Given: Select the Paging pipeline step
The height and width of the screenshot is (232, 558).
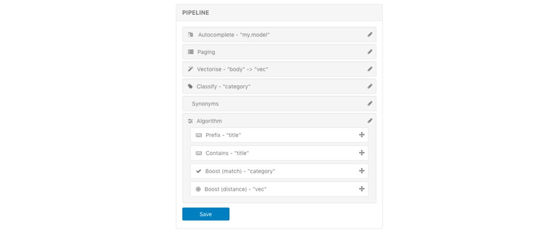Looking at the screenshot, I should pos(279,52).
